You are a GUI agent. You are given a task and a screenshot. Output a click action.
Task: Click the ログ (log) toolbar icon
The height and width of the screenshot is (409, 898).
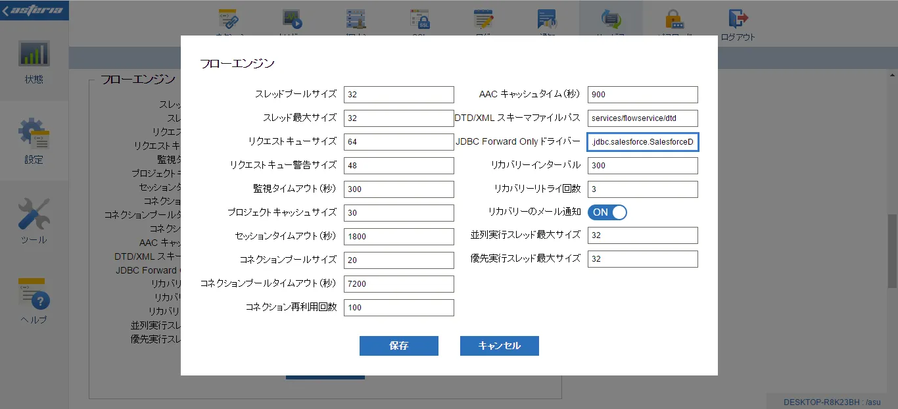(484, 20)
